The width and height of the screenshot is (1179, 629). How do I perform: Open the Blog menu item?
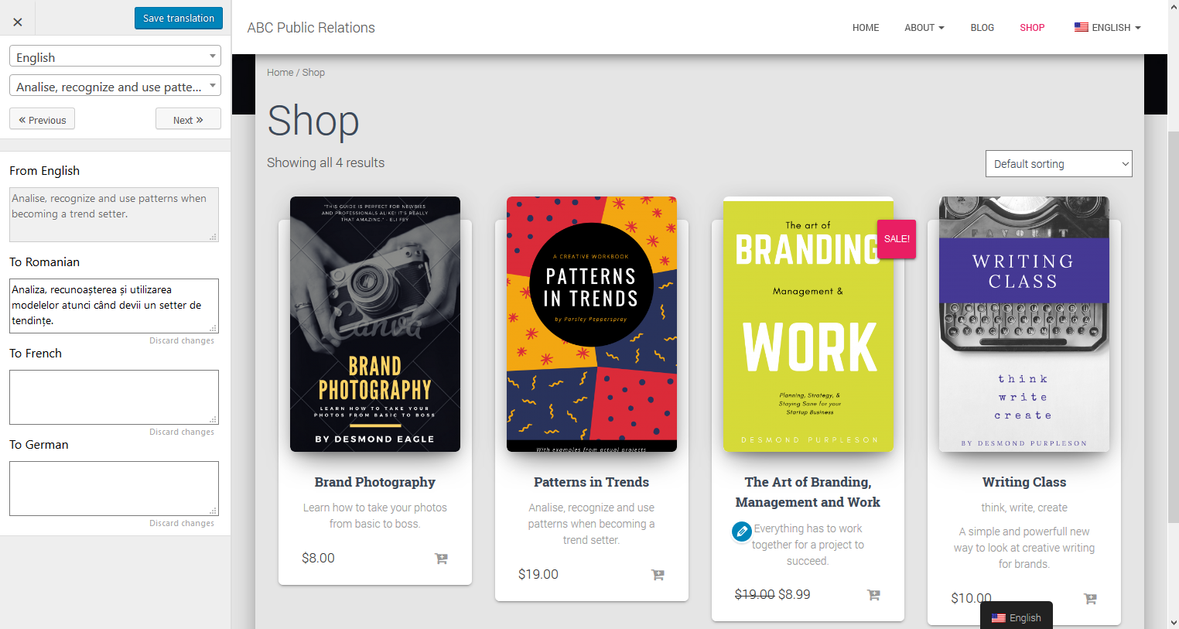click(x=982, y=28)
